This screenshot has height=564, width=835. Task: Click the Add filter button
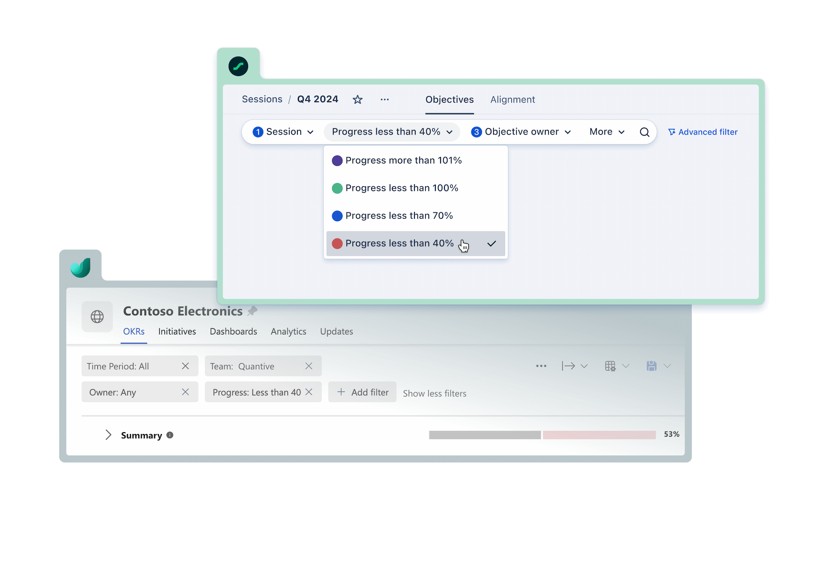click(362, 392)
